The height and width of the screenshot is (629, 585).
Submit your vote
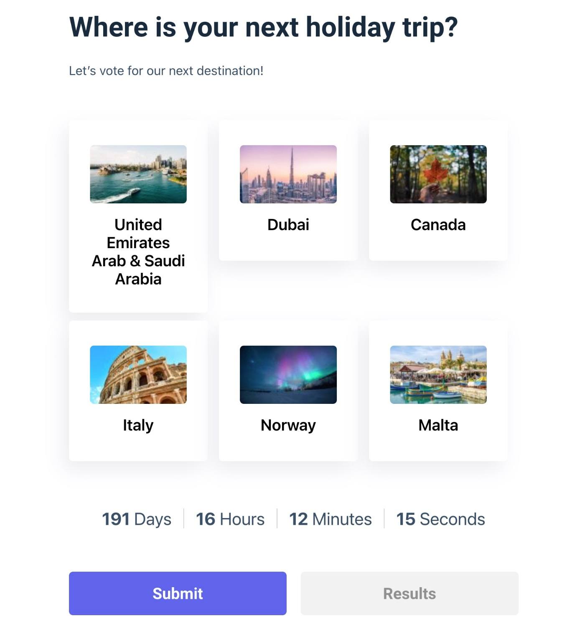click(178, 593)
